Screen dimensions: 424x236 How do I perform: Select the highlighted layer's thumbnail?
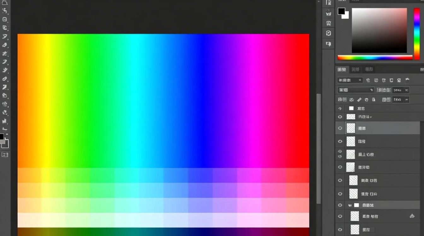351,128
